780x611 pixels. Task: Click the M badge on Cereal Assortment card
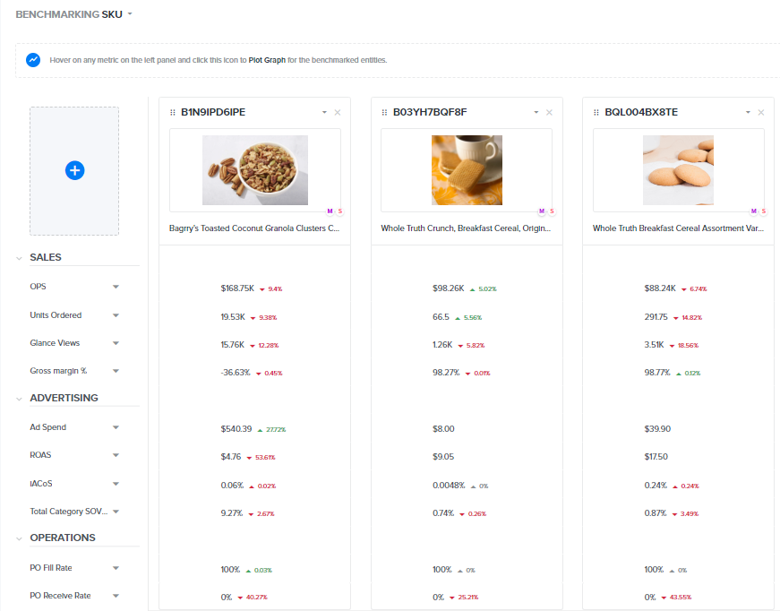point(754,211)
